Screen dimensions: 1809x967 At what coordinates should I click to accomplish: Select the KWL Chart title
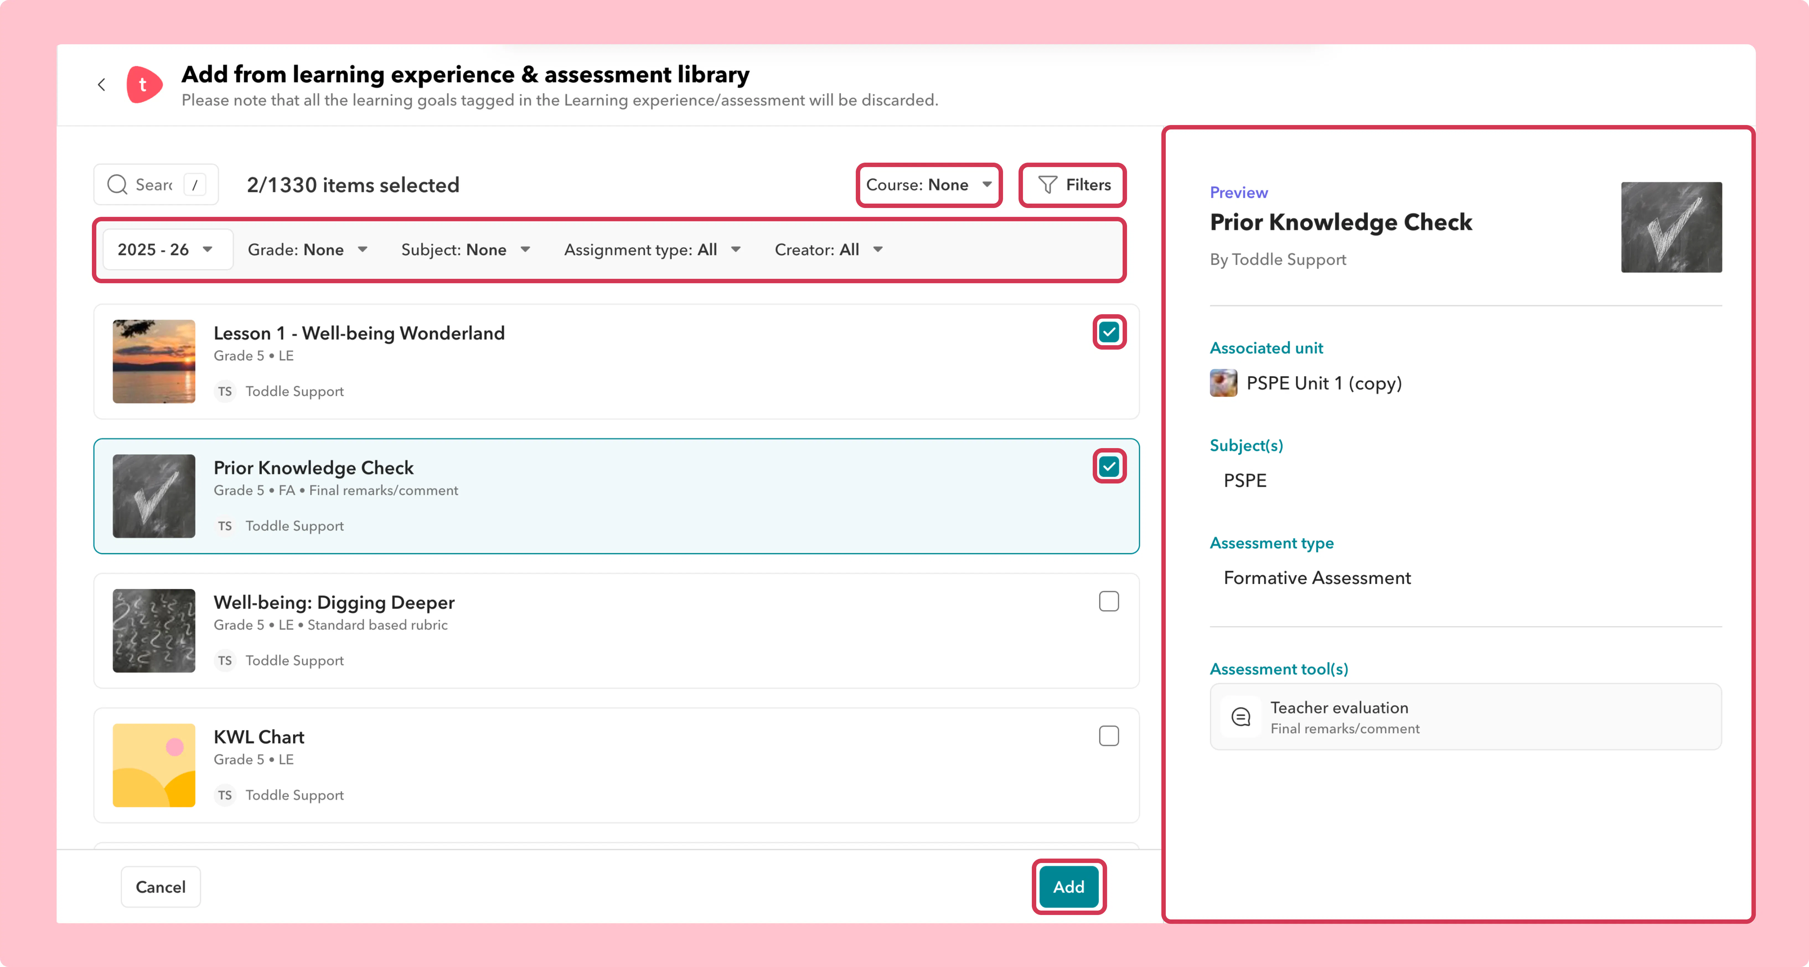click(259, 737)
